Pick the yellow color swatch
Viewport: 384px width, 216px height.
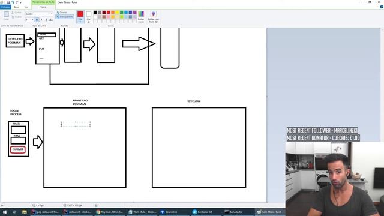[117, 12]
